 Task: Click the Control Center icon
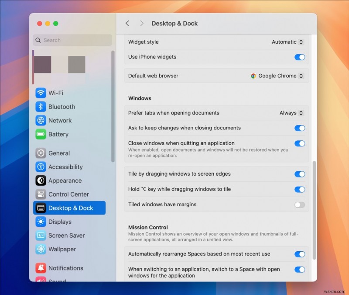pos(41,194)
